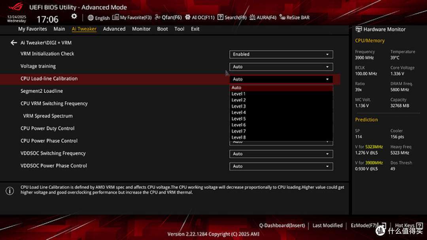Select CPU Power Phase Control row label
This screenshot has width=427, height=240.
49,141
